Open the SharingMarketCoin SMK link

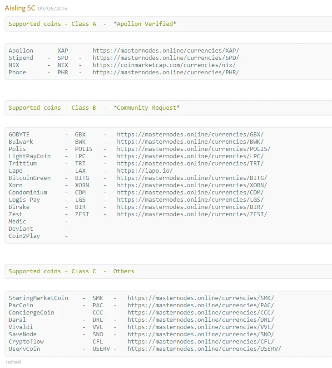tap(201, 298)
